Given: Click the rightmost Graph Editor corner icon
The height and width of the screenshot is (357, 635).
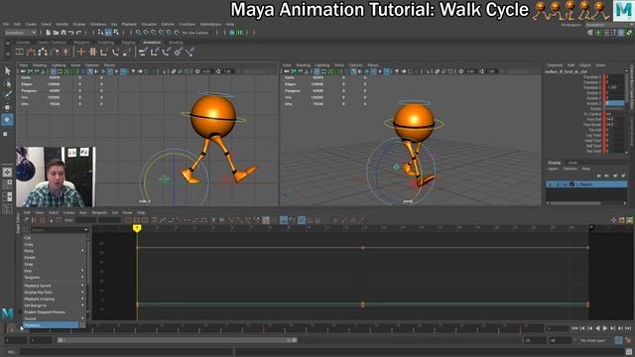Looking at the screenshot, I should (x=629, y=220).
